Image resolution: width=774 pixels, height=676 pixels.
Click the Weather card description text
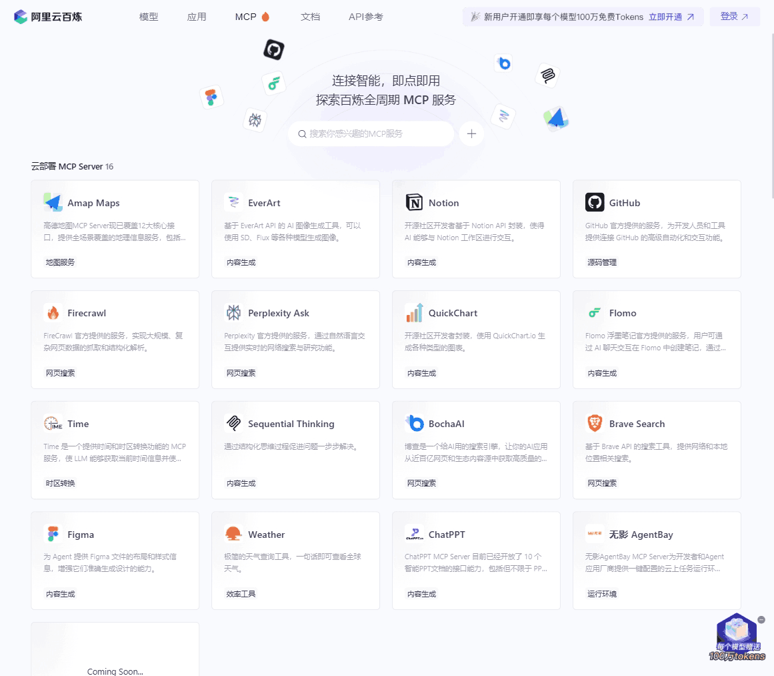click(x=293, y=563)
